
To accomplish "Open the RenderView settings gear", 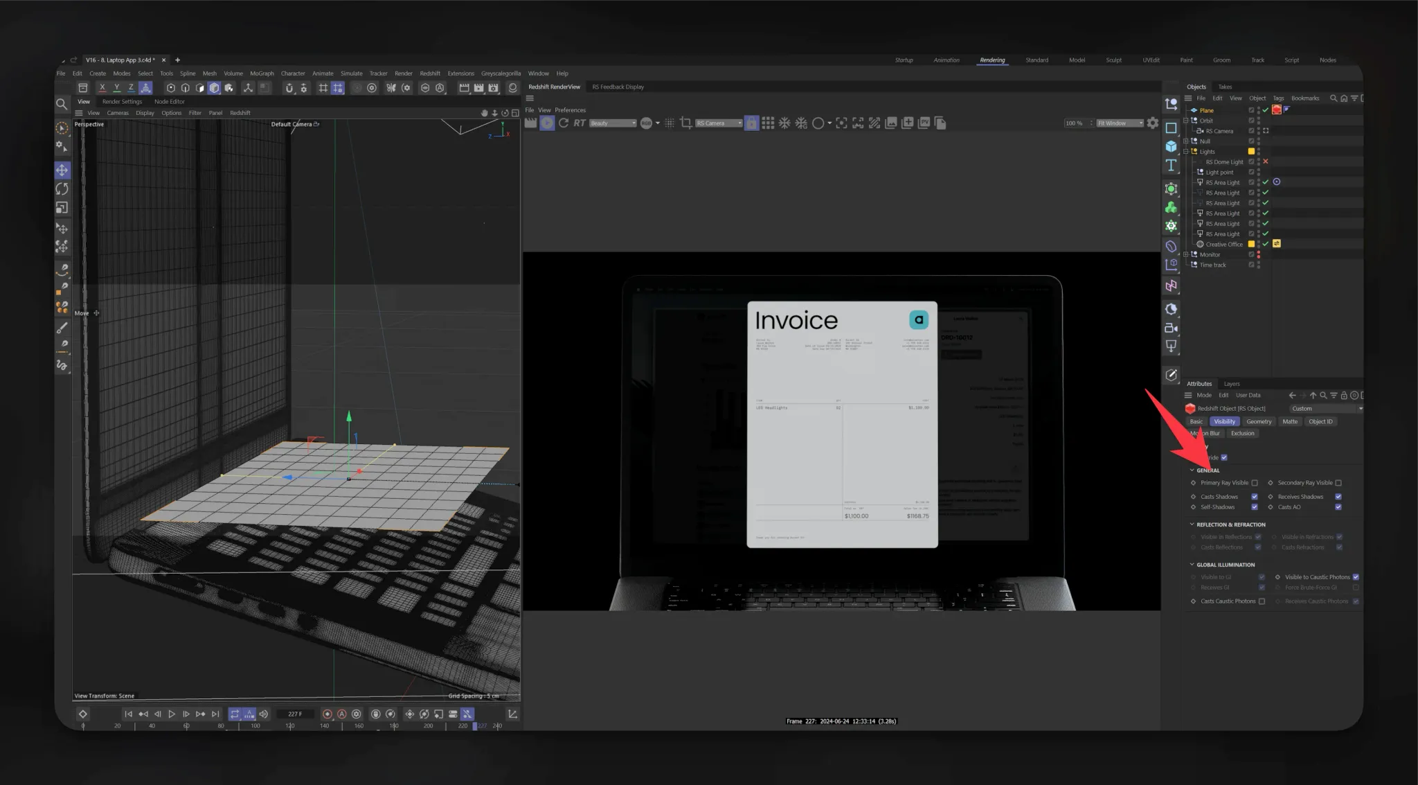I will point(1152,123).
